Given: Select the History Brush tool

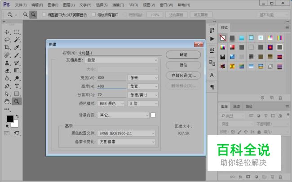Looking at the screenshot, I should 17,63.
